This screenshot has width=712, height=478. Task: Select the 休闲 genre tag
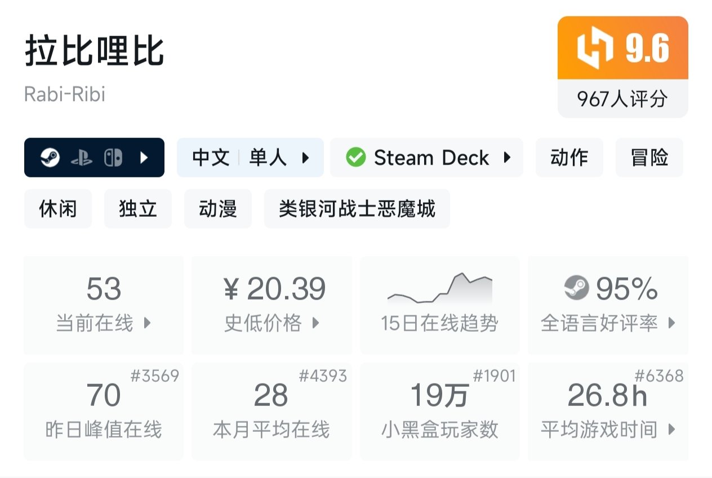(x=57, y=209)
